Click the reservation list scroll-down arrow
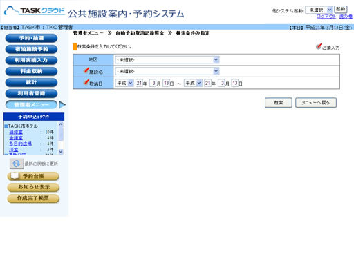 point(61,152)
